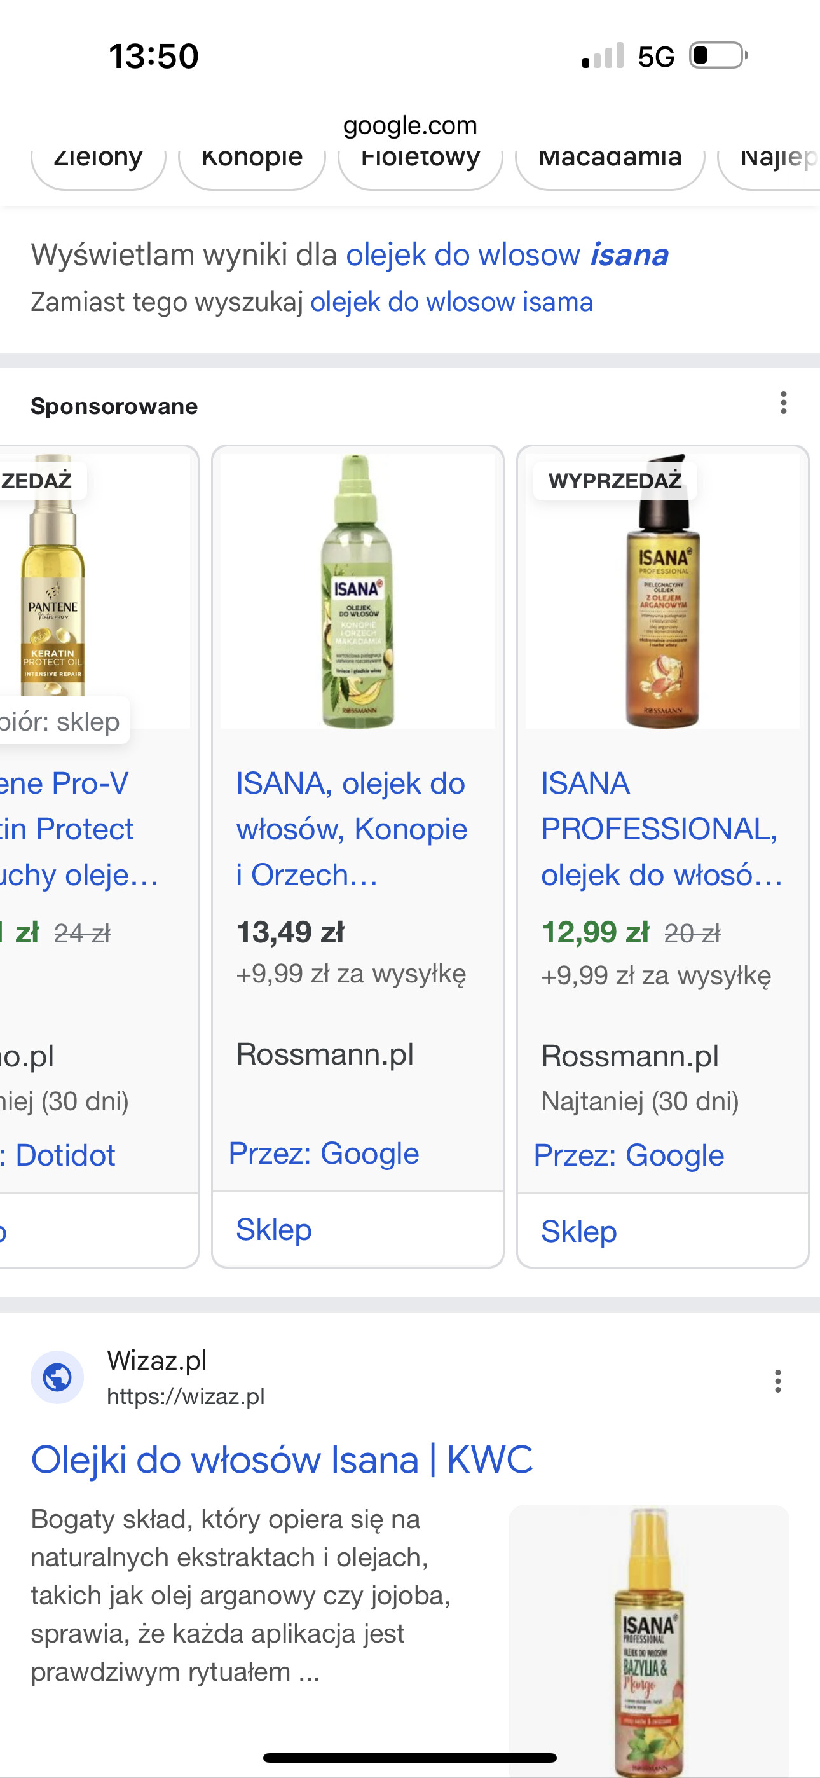The width and height of the screenshot is (820, 1778).
Task: Open ISANA Professional argan oil image
Action: click(662, 591)
